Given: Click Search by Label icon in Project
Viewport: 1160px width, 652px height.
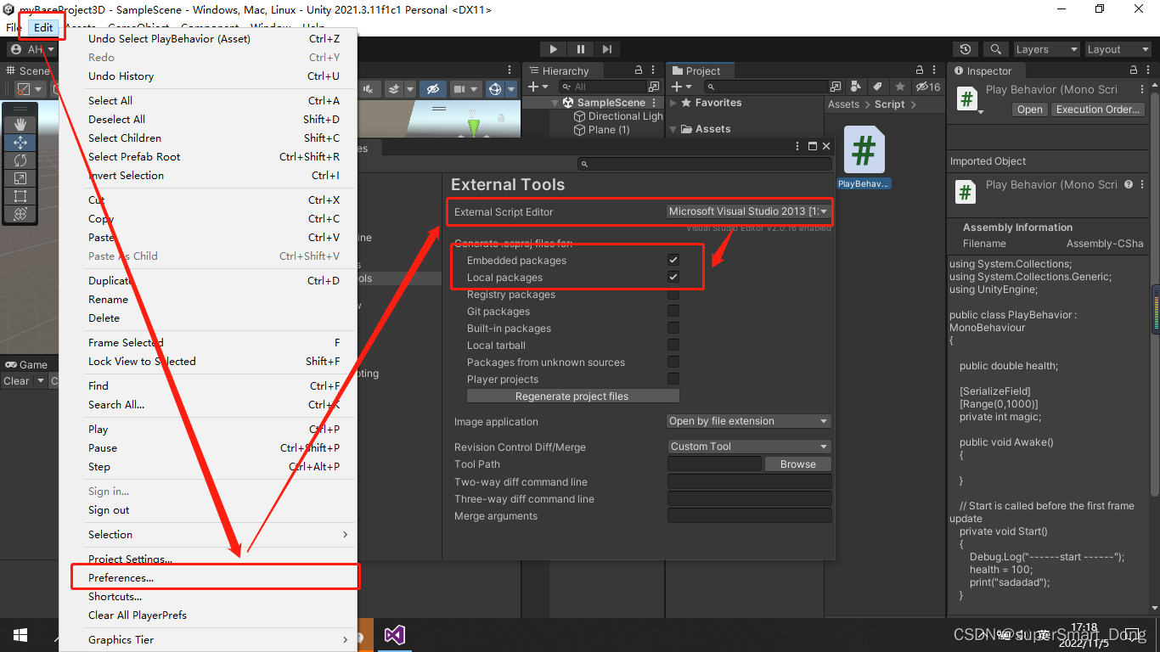Looking at the screenshot, I should click(x=878, y=87).
